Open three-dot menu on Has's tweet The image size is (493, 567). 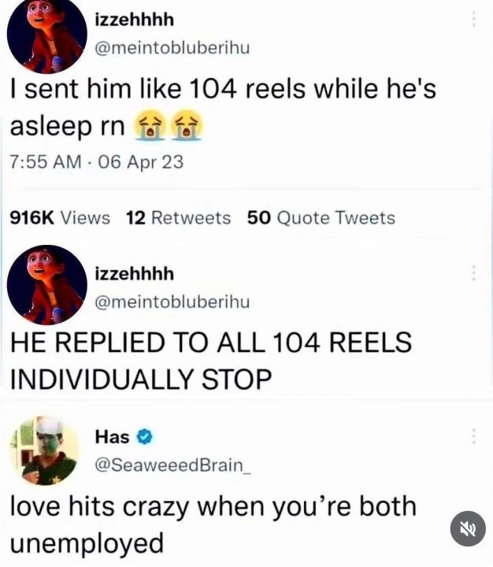473,437
